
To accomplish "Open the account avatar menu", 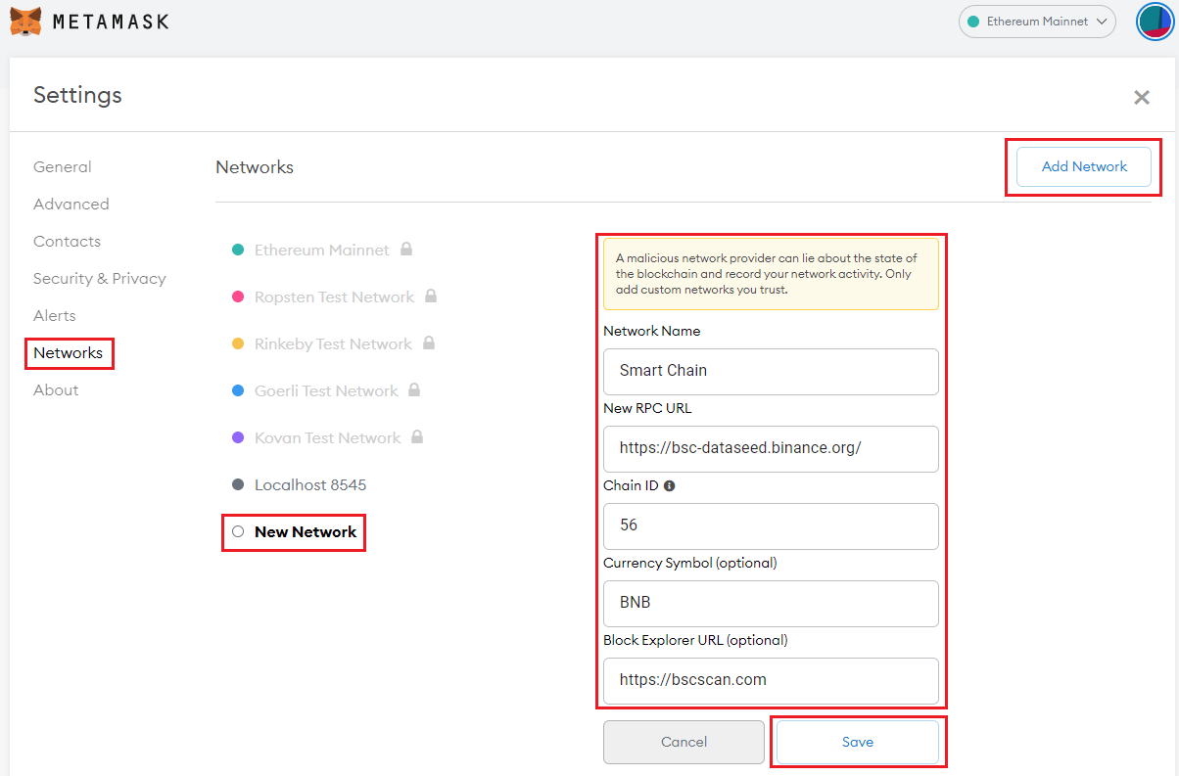I will tap(1155, 21).
